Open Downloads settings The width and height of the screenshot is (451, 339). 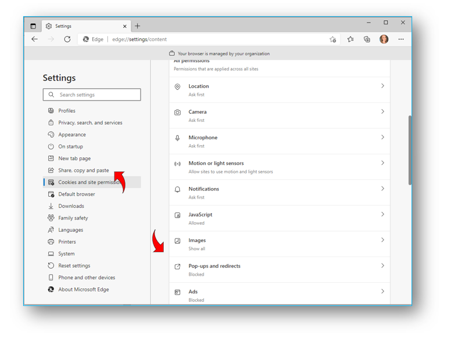click(x=92, y=206)
